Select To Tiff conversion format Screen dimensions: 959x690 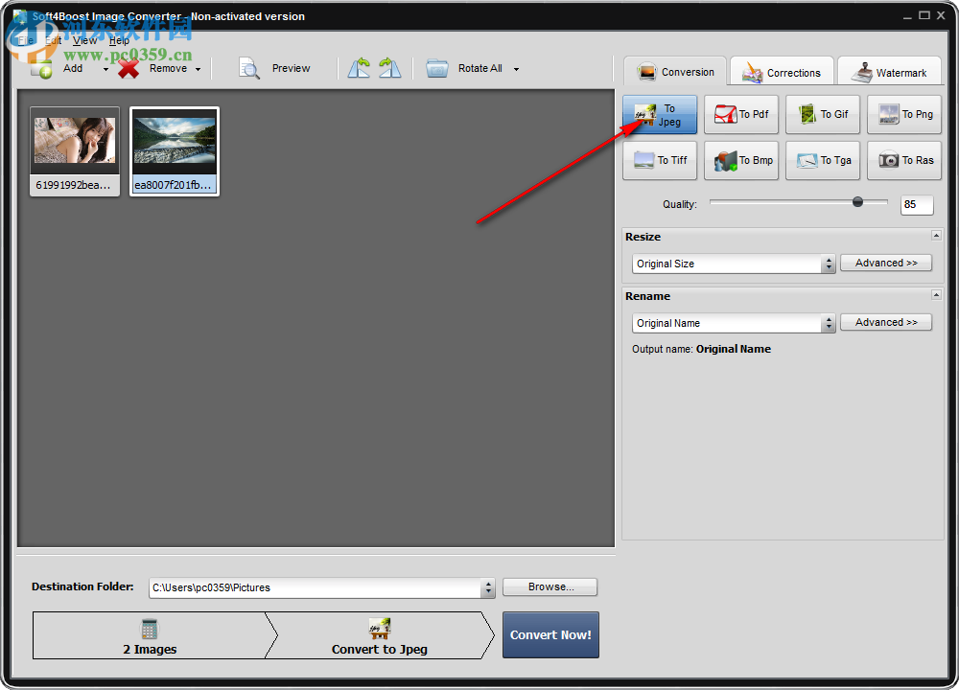[660, 160]
